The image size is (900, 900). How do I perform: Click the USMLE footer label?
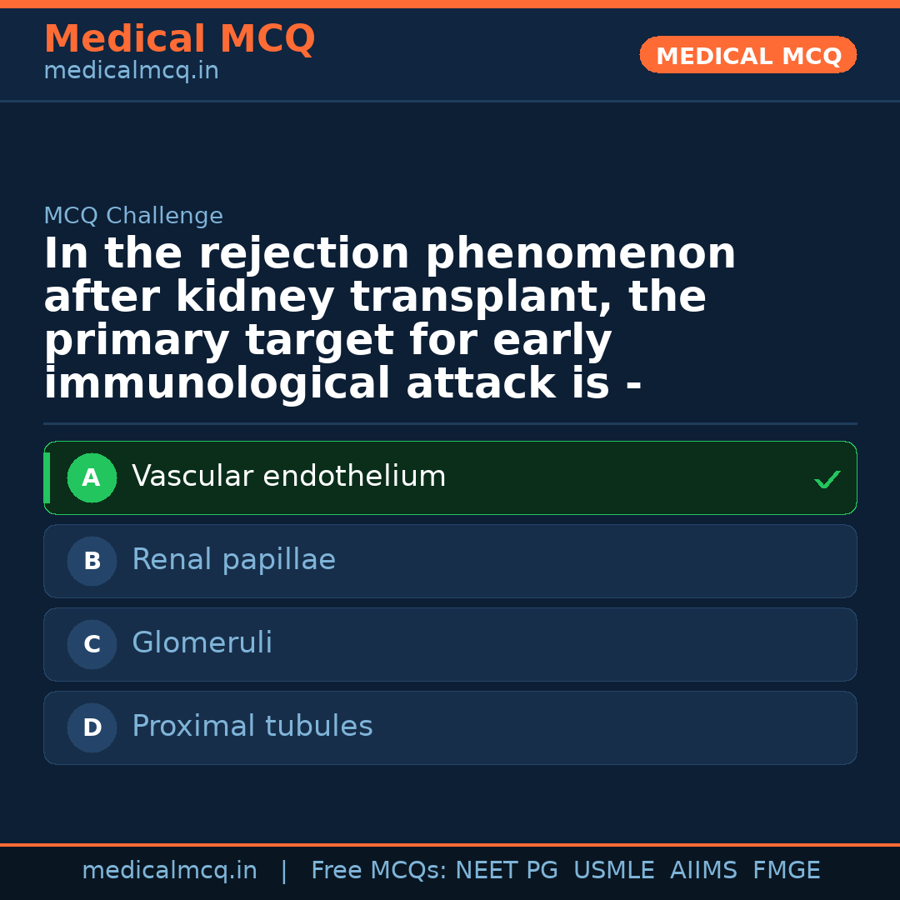coord(613,871)
